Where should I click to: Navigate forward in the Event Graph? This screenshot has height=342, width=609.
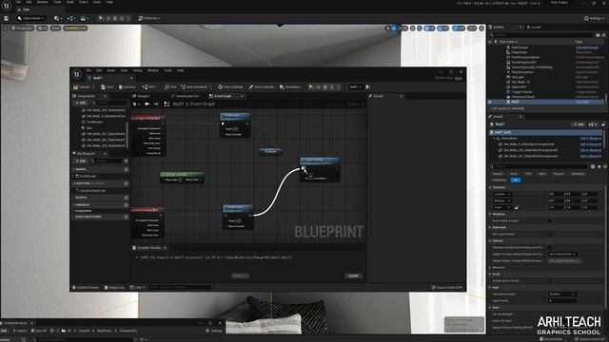click(156, 104)
